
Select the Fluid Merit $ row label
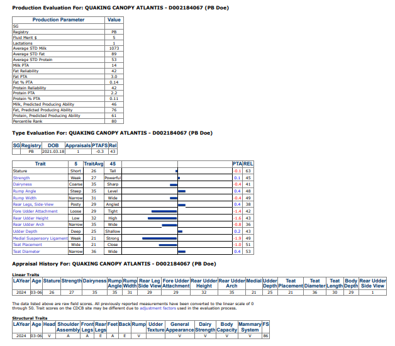point(25,38)
